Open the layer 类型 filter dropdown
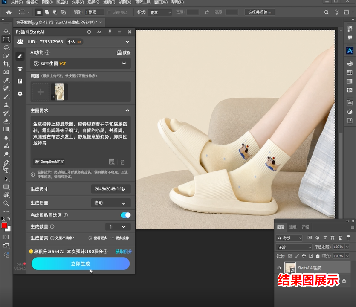Screen dimensions: 356x307 point(289,238)
